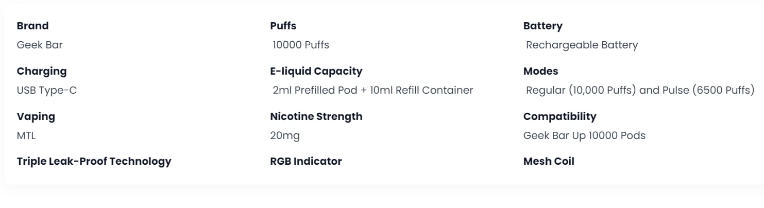764x208 pixels.
Task: Select the Regular and Pulse modes text
Action: (640, 90)
